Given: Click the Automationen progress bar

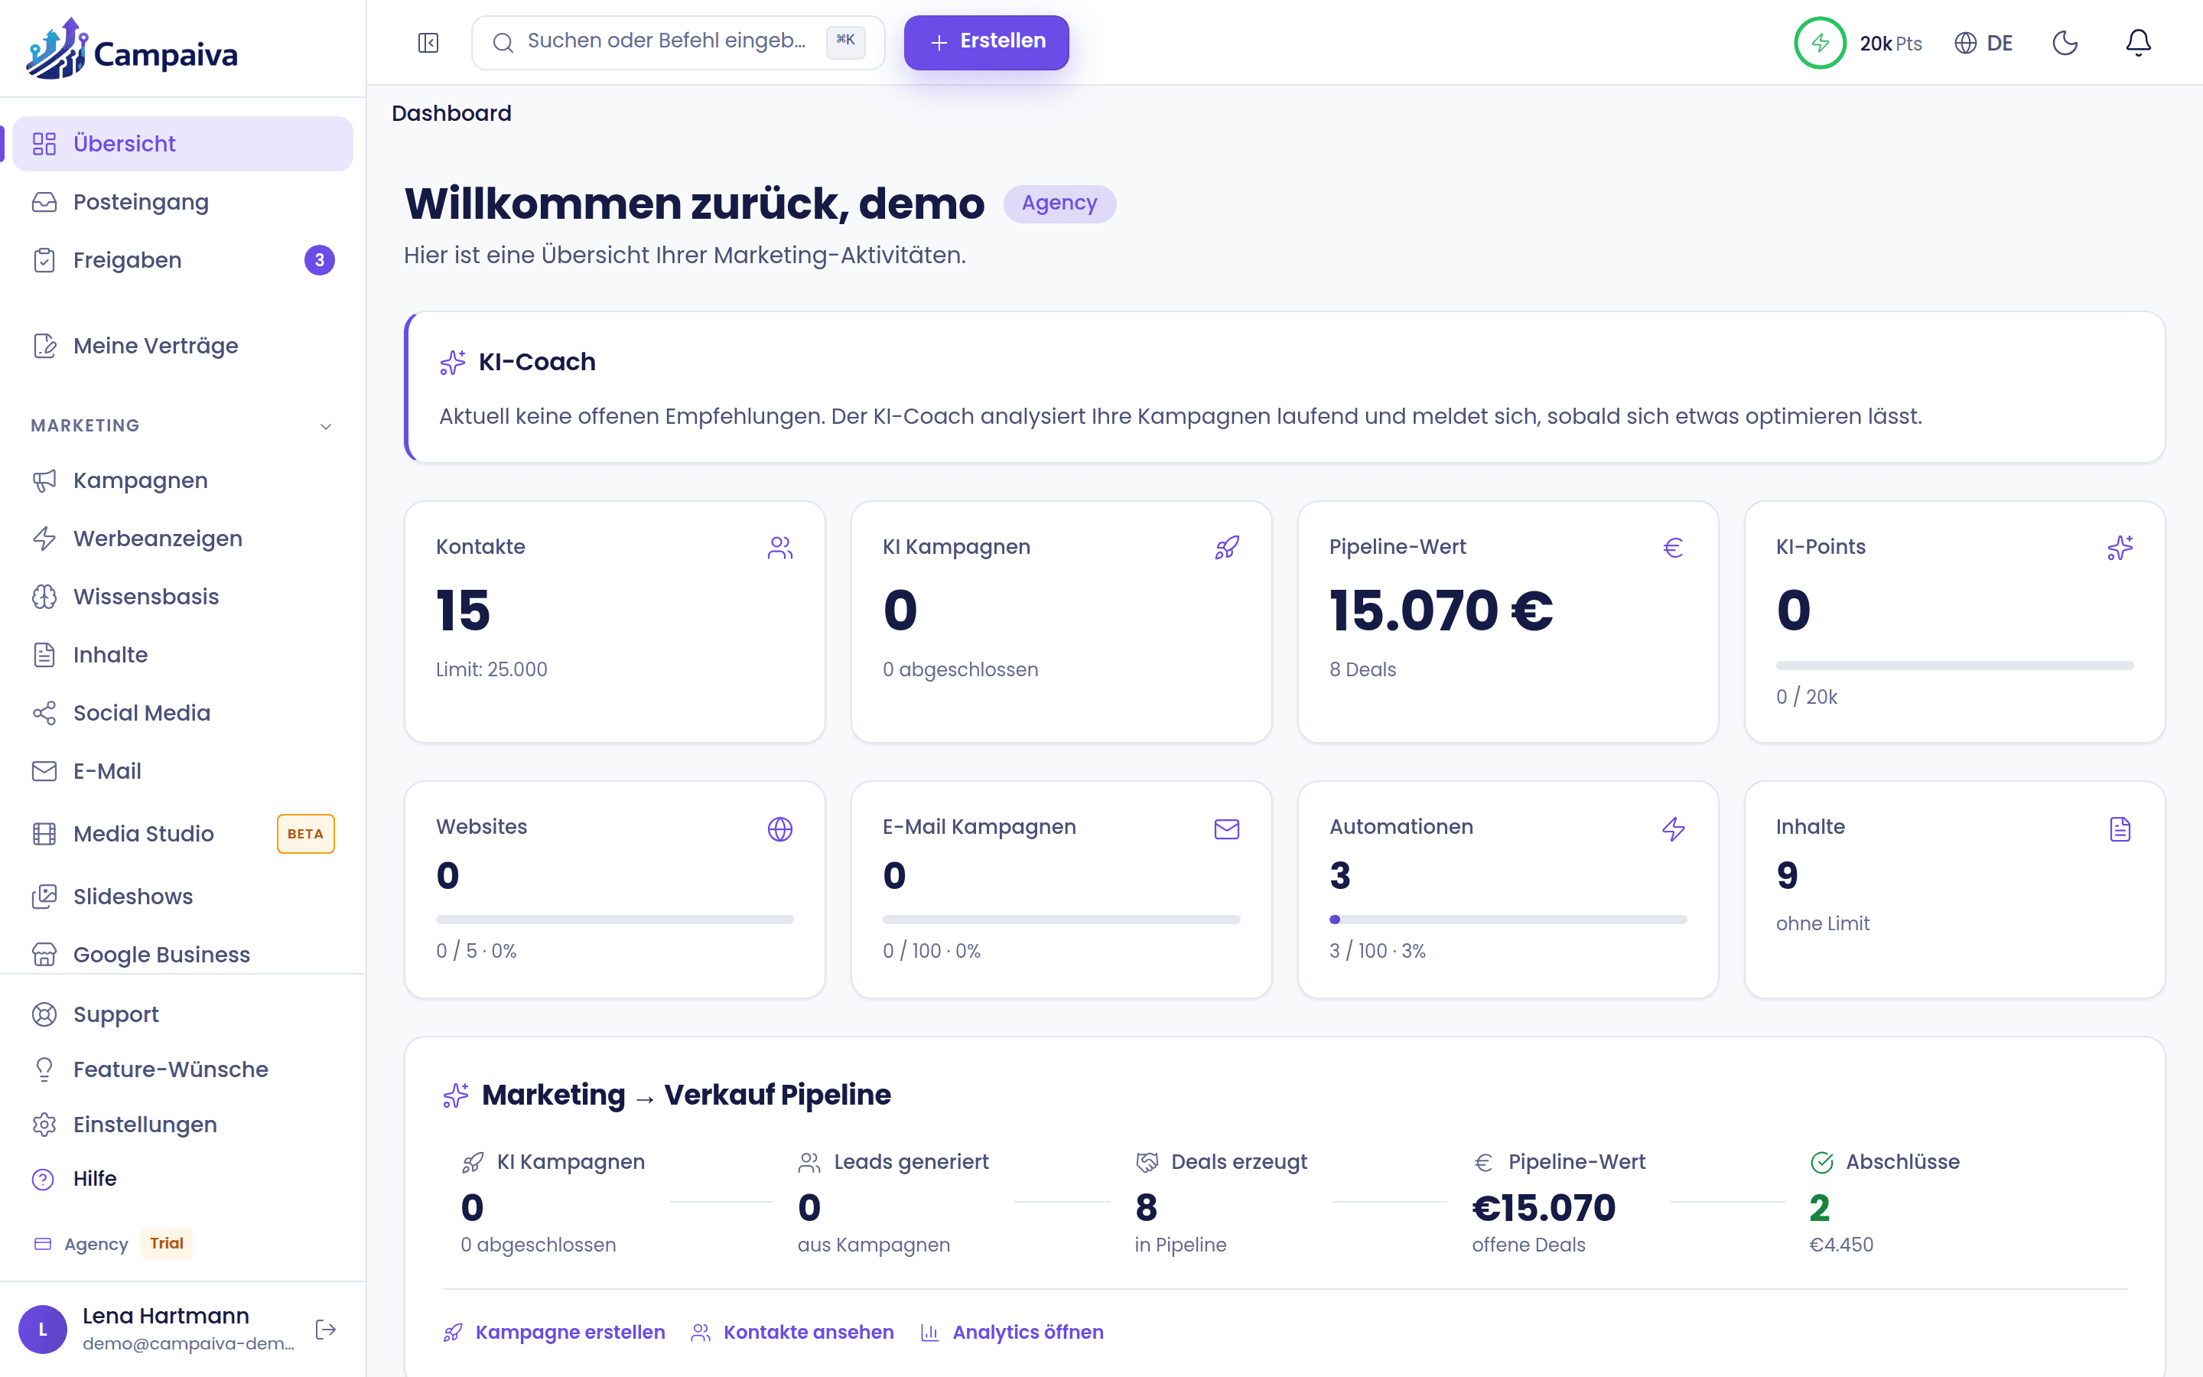Looking at the screenshot, I should [x=1508, y=920].
